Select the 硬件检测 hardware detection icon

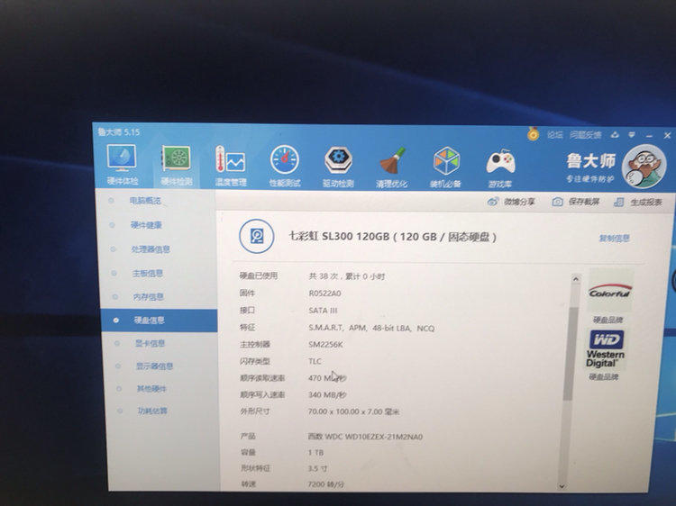pos(176,166)
